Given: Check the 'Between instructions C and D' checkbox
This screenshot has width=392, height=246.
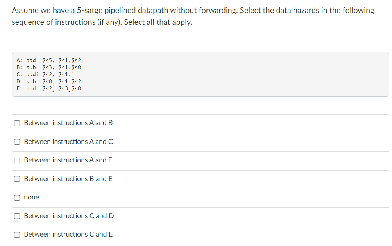Looking at the screenshot, I should 17,216.
